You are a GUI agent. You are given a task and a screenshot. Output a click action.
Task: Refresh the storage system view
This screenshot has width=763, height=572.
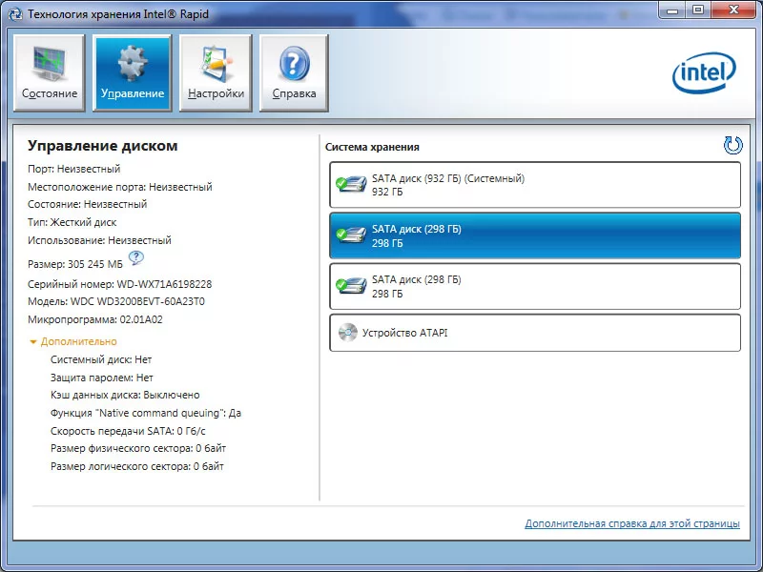(732, 145)
